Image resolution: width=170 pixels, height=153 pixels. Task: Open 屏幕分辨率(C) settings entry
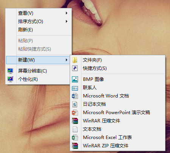38,71
